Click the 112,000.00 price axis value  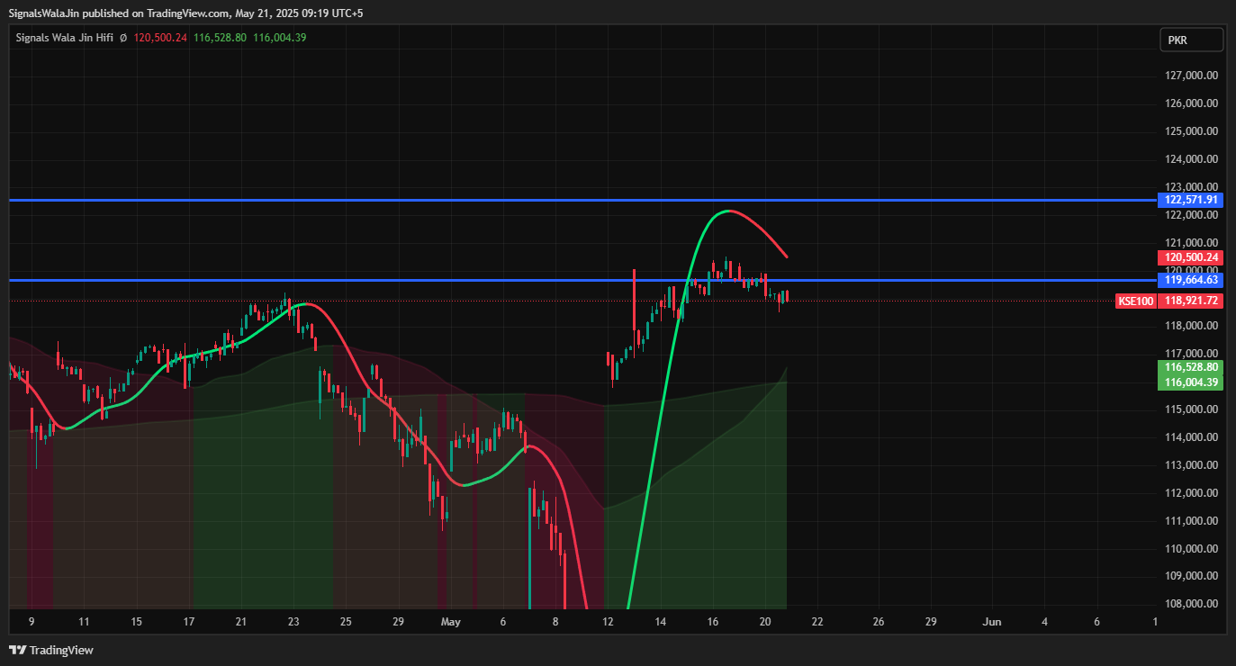coord(1191,493)
